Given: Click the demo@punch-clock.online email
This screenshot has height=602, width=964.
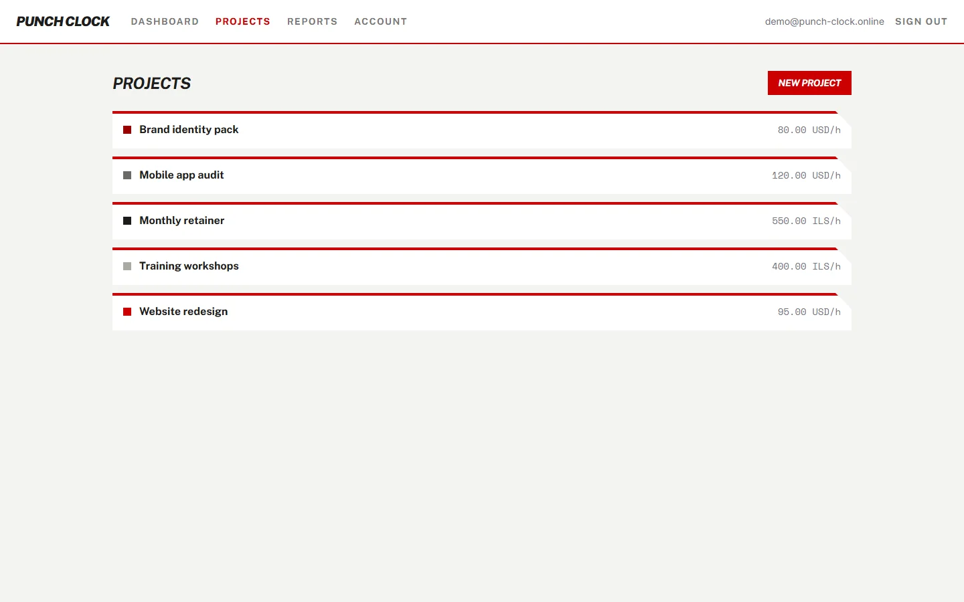Looking at the screenshot, I should (x=825, y=21).
